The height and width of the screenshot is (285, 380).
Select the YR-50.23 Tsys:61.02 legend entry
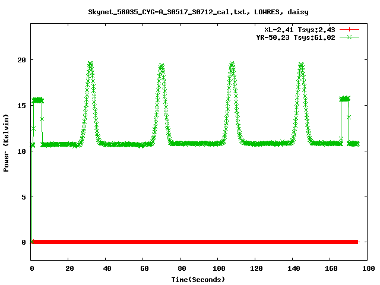point(296,37)
